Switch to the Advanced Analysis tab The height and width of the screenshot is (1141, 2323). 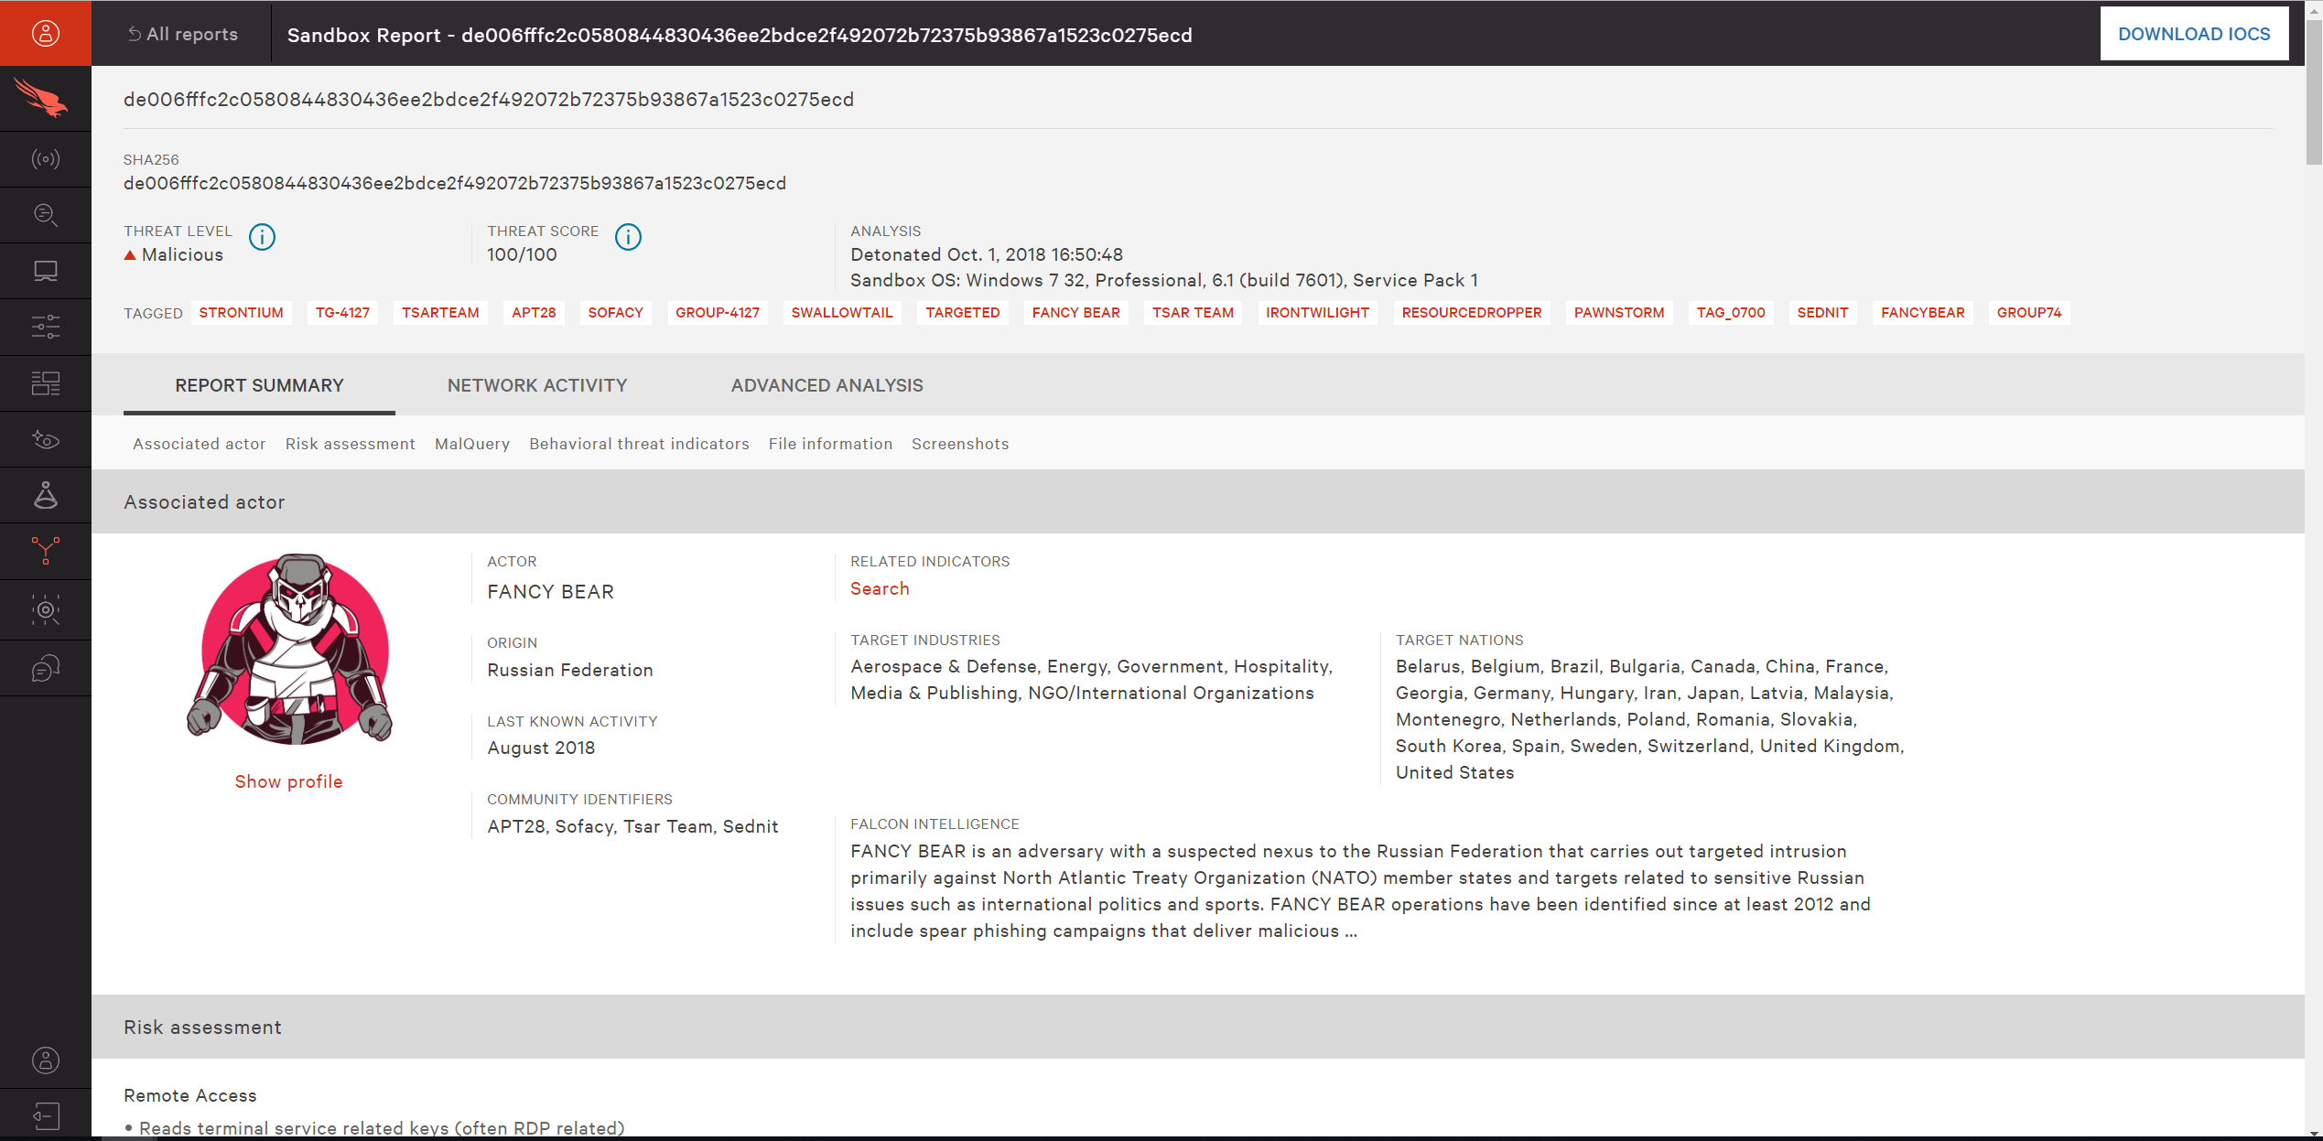pos(827,385)
